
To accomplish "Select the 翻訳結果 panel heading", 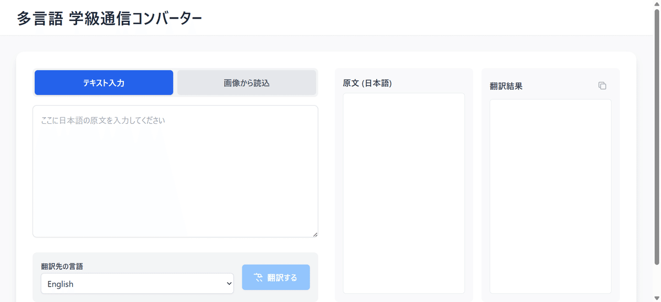I will point(506,86).
